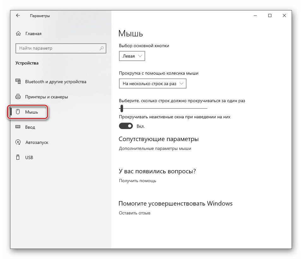The width and height of the screenshot is (302, 259).
Task: Click the Автозапуск autoplay icon
Action: (x=18, y=142)
